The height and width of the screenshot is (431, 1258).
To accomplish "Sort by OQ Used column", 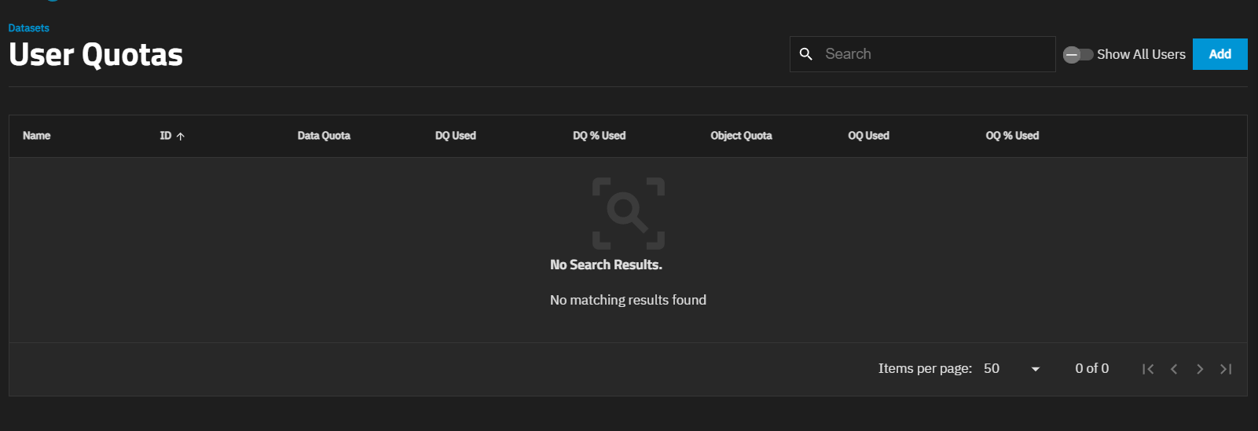I will pos(868,136).
